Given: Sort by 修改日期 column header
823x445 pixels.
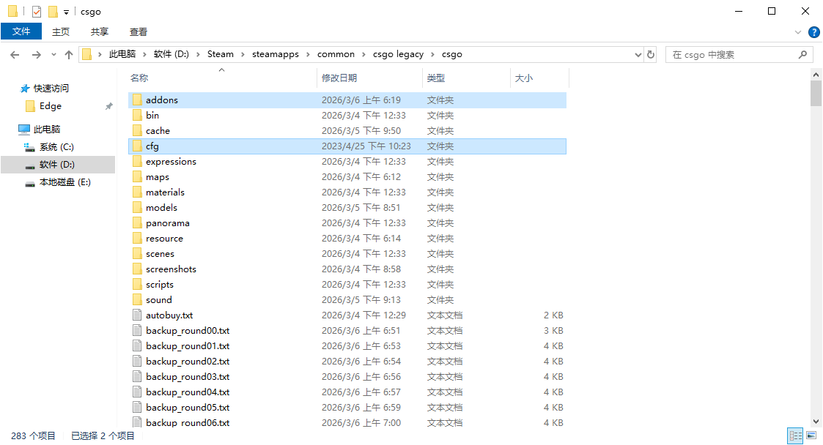Looking at the screenshot, I should click(339, 78).
